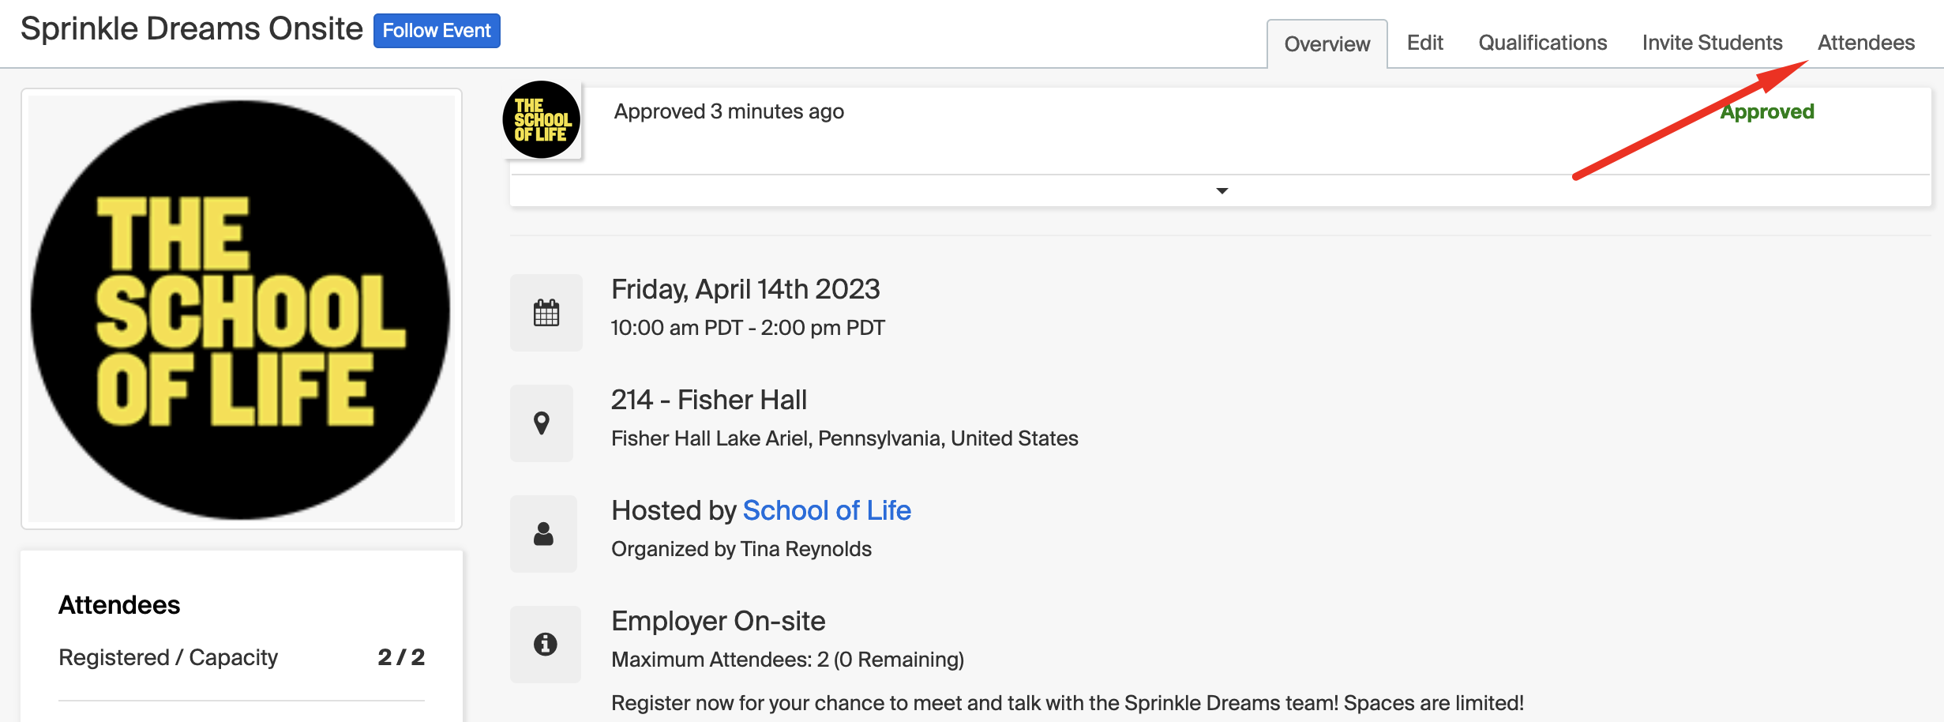
Task: Click the 'Employer On-site' heading
Action: tap(719, 621)
